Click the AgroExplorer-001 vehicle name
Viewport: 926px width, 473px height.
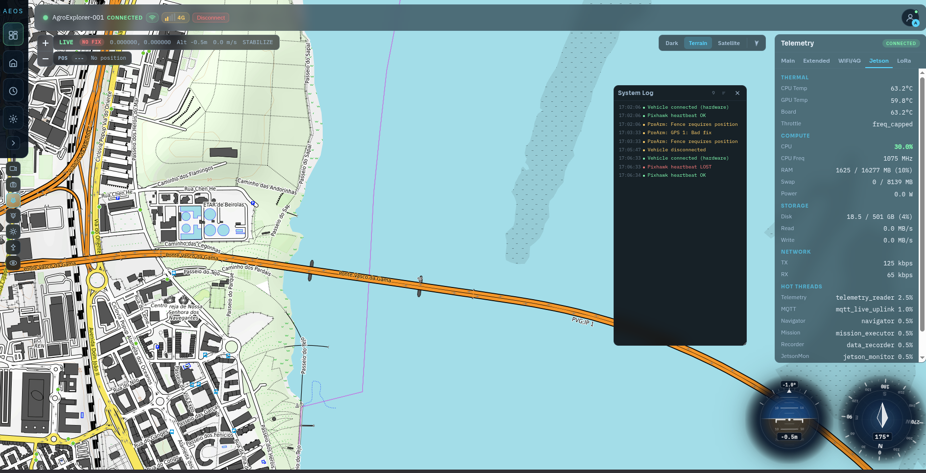(x=78, y=18)
